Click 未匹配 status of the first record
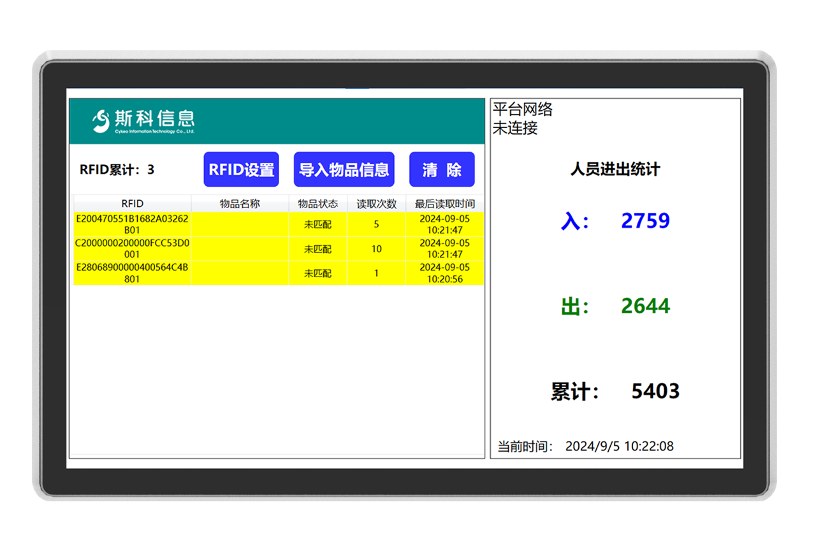Image resolution: width=823 pixels, height=544 pixels. pos(317,224)
